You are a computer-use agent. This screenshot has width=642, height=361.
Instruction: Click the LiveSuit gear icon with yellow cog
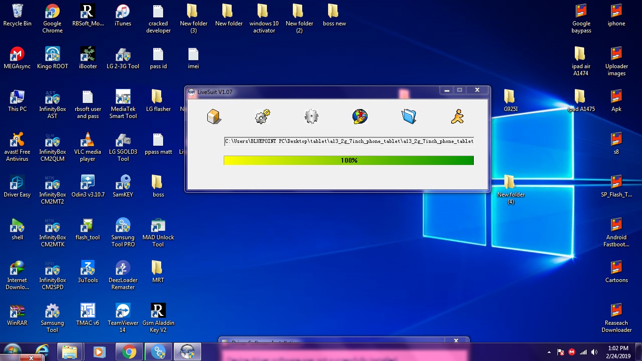point(262,116)
